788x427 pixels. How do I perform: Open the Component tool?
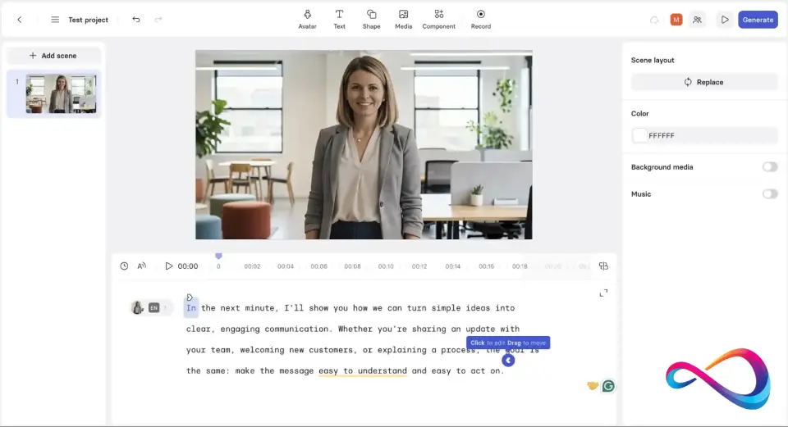point(438,19)
